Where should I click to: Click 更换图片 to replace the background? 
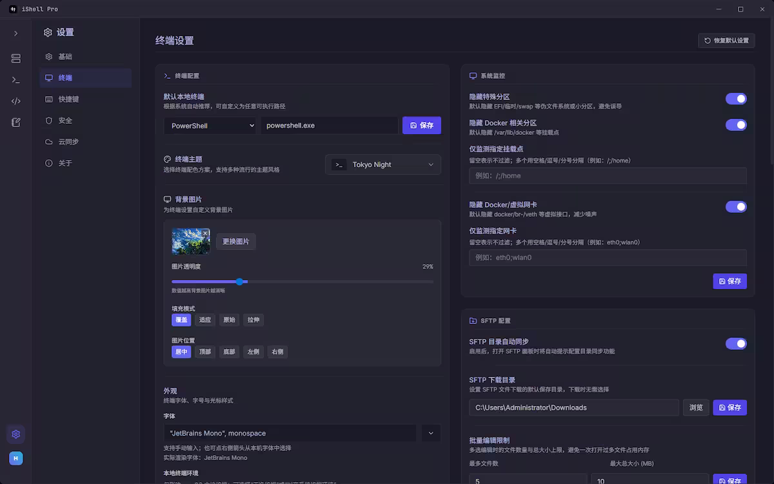(236, 241)
